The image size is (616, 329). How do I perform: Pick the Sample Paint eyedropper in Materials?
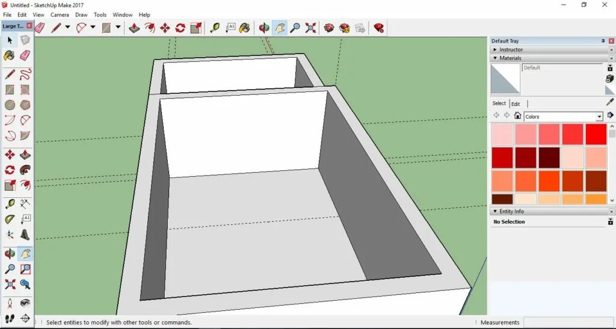[610, 102]
